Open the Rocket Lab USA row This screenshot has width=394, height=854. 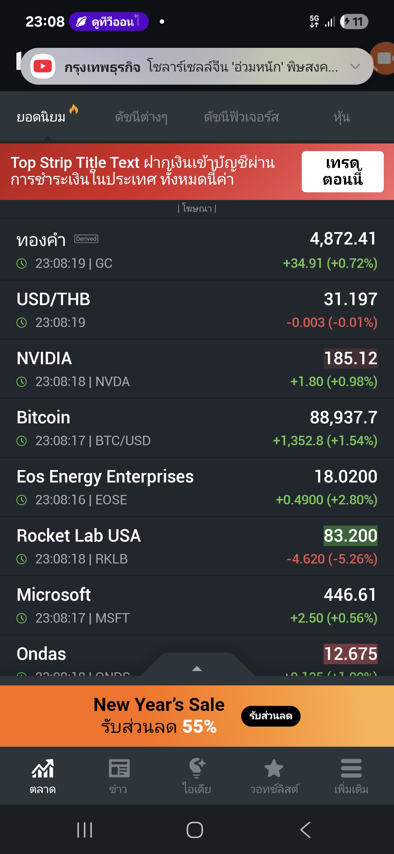197,546
